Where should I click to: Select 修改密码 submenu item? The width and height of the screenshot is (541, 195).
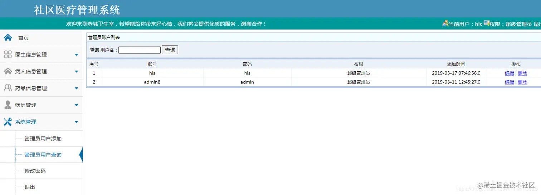[35, 171]
